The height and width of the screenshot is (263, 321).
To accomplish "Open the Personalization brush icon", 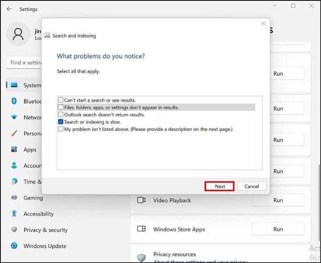I will [14, 133].
